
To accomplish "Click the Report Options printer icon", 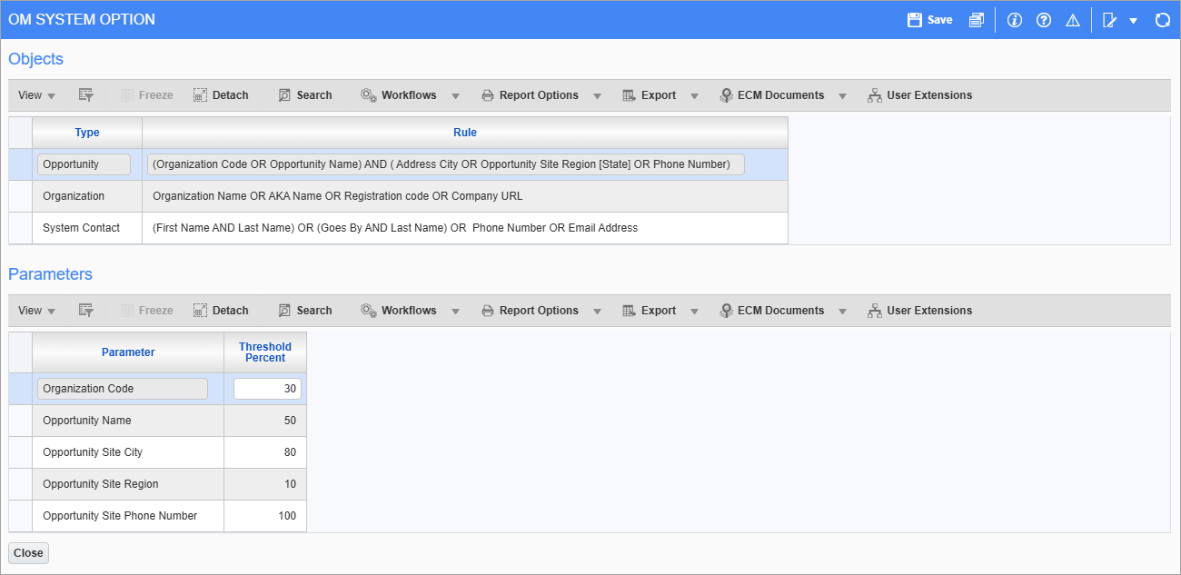I will [490, 94].
